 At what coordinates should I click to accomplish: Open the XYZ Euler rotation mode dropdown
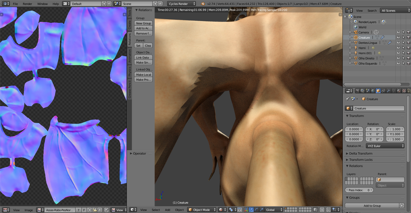click(385, 146)
